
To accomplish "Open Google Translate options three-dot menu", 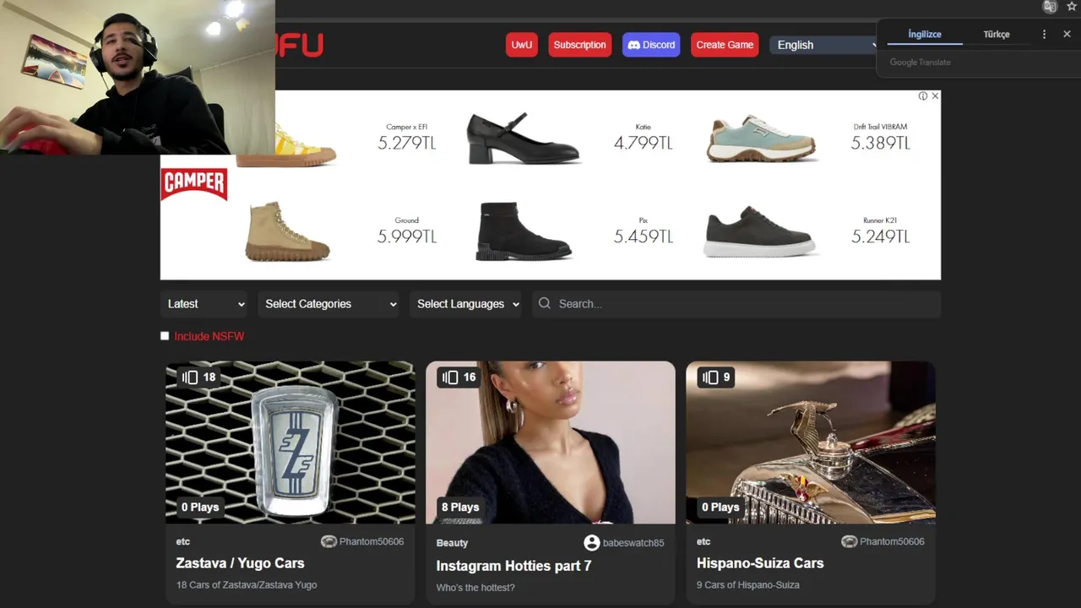I will point(1044,35).
